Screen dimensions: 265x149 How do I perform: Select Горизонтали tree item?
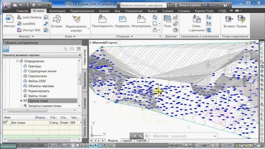(38, 76)
